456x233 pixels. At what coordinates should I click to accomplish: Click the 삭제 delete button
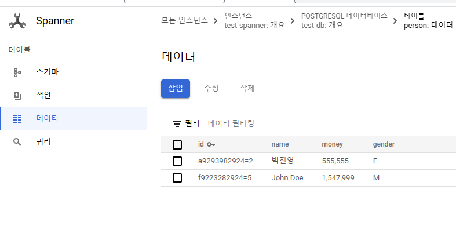click(x=247, y=89)
